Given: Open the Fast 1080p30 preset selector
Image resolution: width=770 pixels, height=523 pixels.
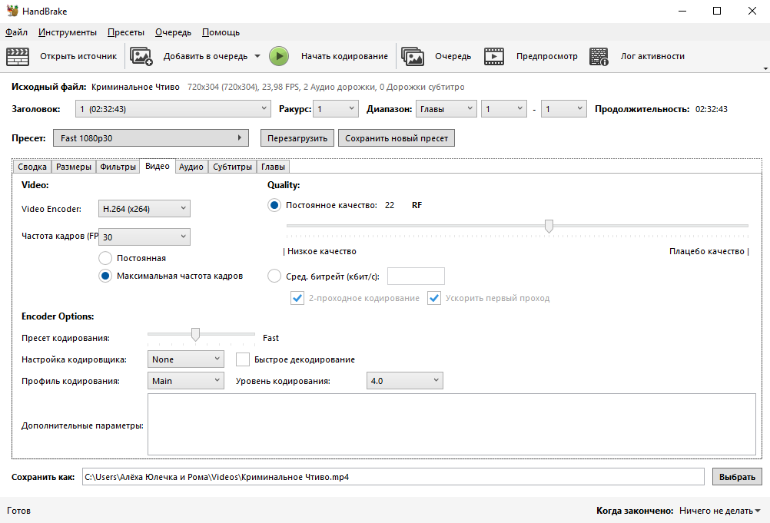Looking at the screenshot, I should coord(151,138).
